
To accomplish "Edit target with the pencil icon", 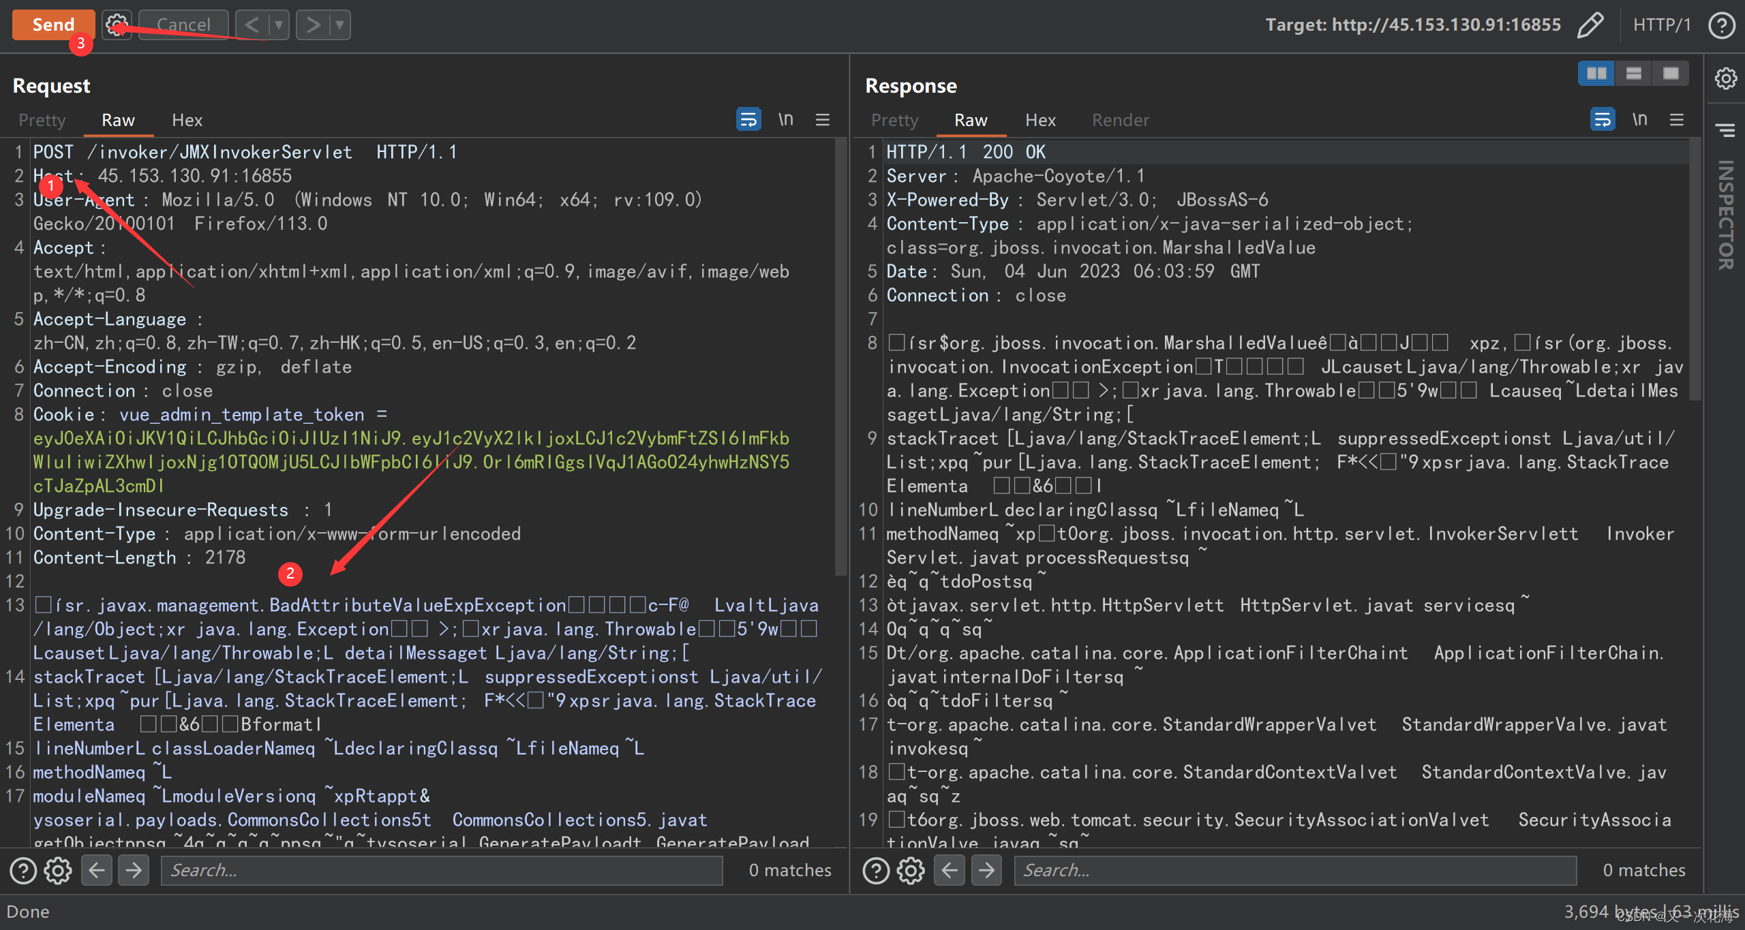I will pos(1590,25).
